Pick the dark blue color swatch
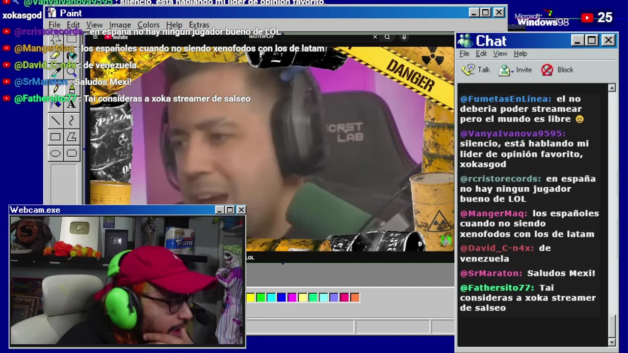628x353 pixels. pyautogui.click(x=282, y=297)
